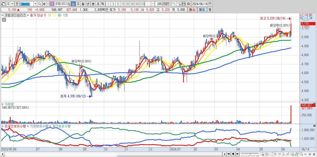The height and width of the screenshot is (157, 317).
Task: Click the 매수 buy button
Action: pyautogui.click(x=192, y=10)
